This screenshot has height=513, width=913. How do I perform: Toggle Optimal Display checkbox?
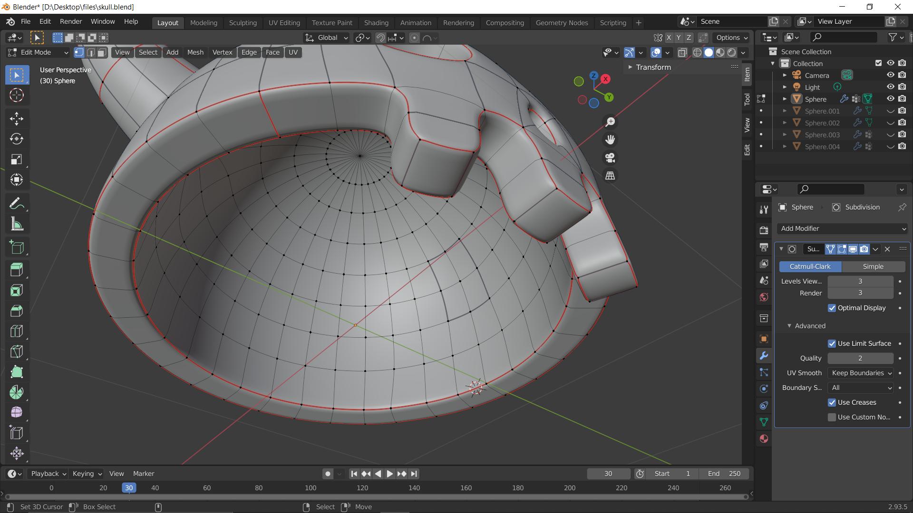(x=832, y=308)
